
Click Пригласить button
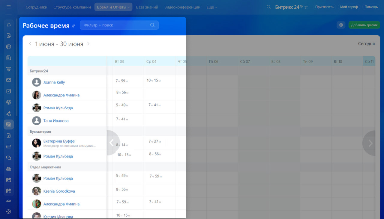[324, 7]
